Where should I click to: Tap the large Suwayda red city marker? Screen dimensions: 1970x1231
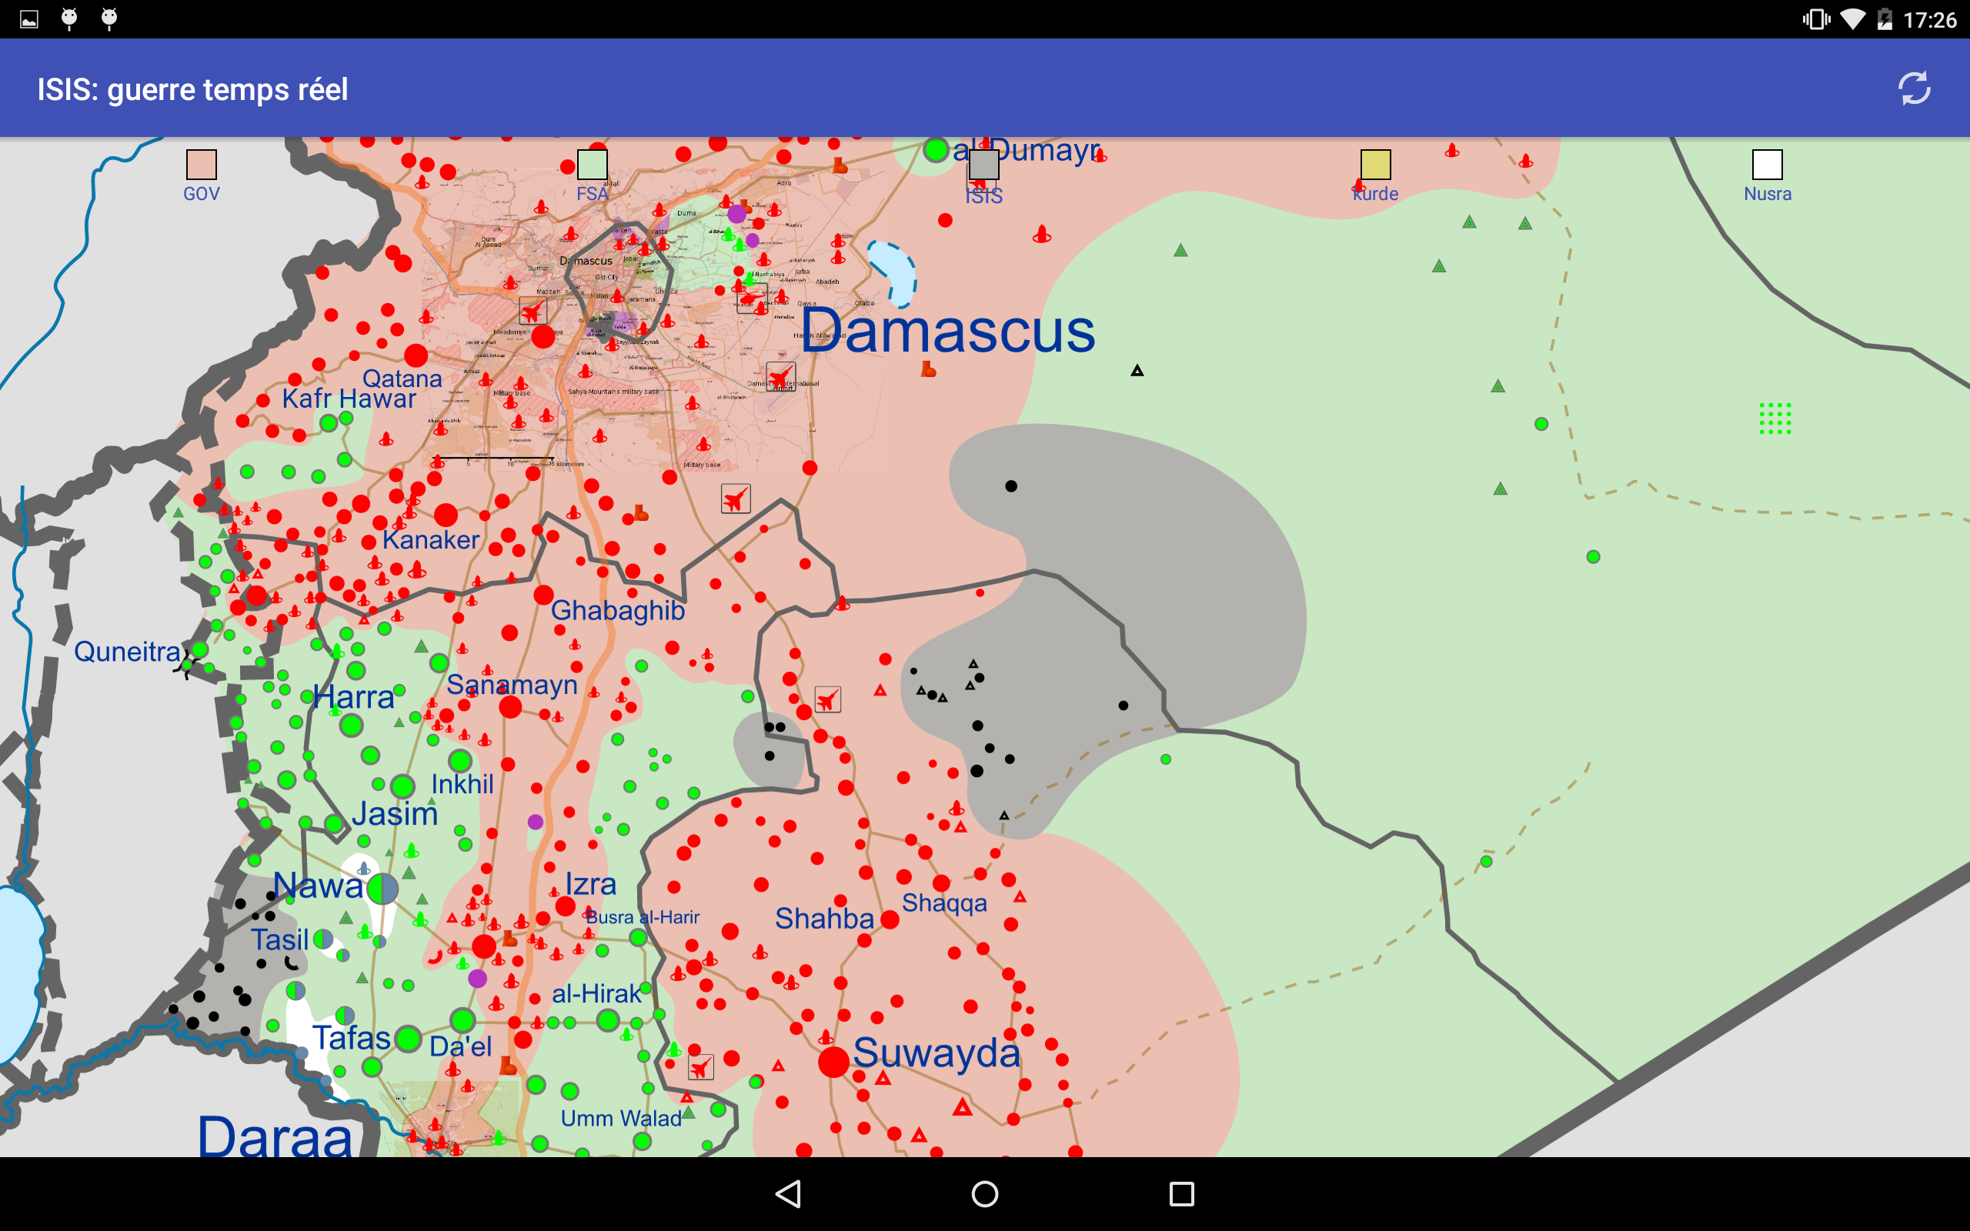[833, 1062]
